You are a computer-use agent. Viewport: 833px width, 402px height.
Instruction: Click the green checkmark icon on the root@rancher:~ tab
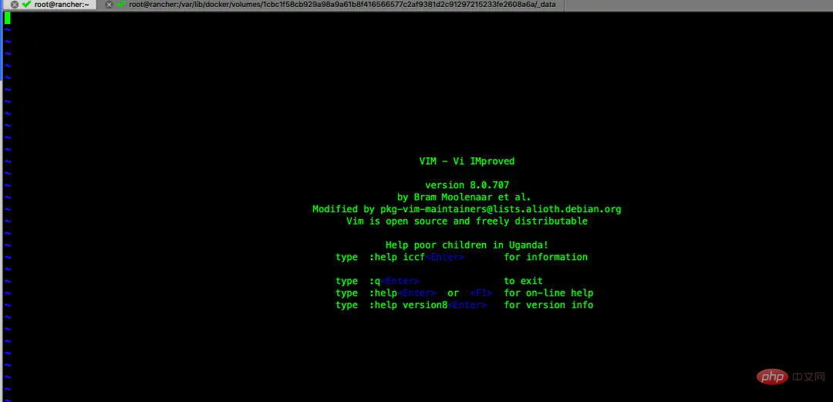click(x=26, y=5)
